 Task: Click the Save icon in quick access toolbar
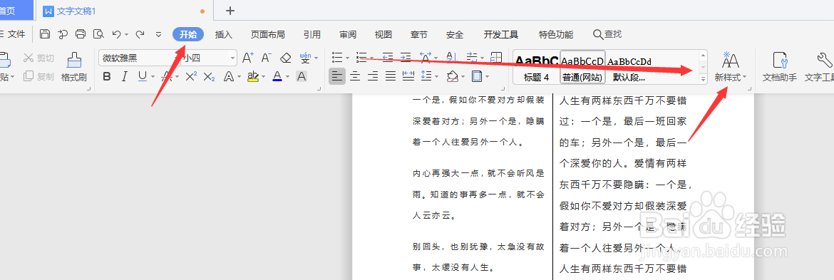point(45,34)
